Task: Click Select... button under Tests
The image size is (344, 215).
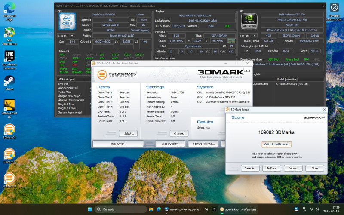Action: tap(128, 133)
